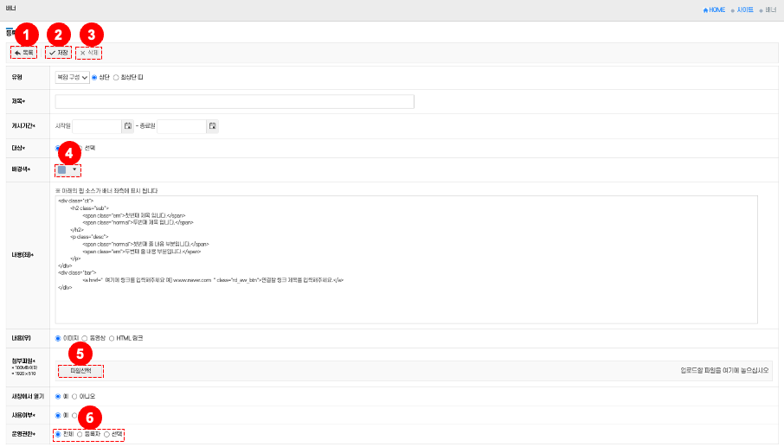
Task: Select the 상단 radio option
Action: [94, 77]
